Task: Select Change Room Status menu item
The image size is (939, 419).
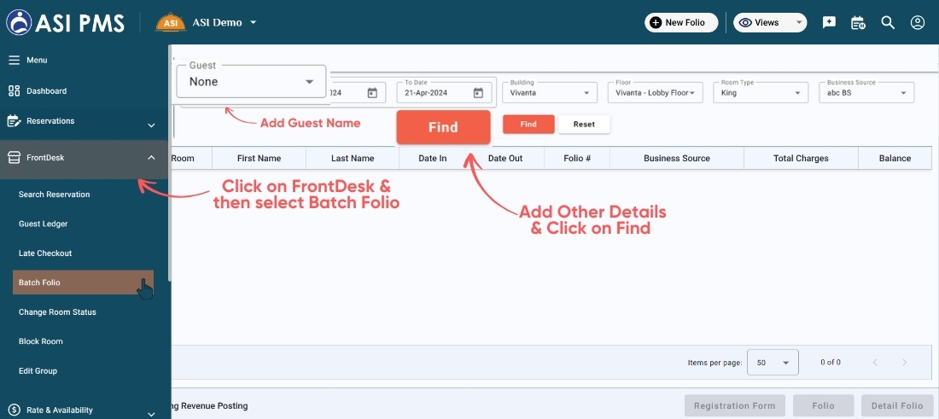Action: click(x=57, y=312)
